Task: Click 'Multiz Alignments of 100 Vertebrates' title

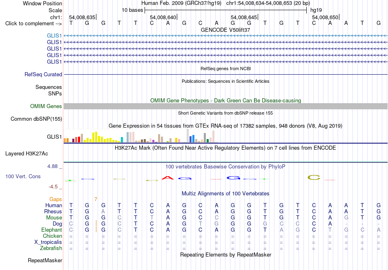Action: point(225,194)
